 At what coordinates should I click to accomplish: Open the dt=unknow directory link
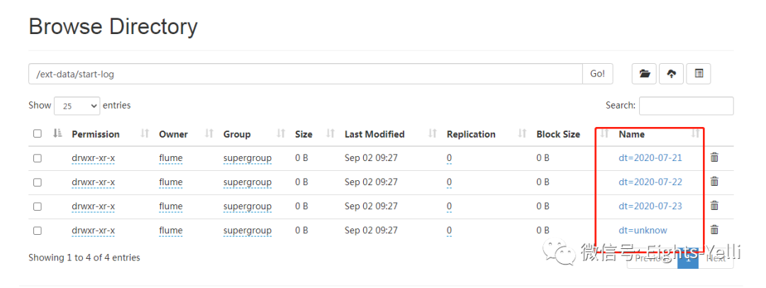click(643, 230)
